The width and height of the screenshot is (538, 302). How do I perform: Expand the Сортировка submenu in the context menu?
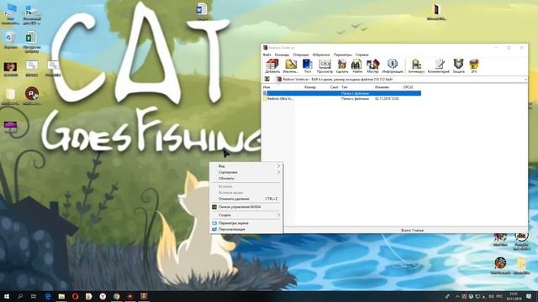(246, 172)
